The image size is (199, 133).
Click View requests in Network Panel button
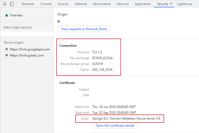pyautogui.click(x=84, y=29)
